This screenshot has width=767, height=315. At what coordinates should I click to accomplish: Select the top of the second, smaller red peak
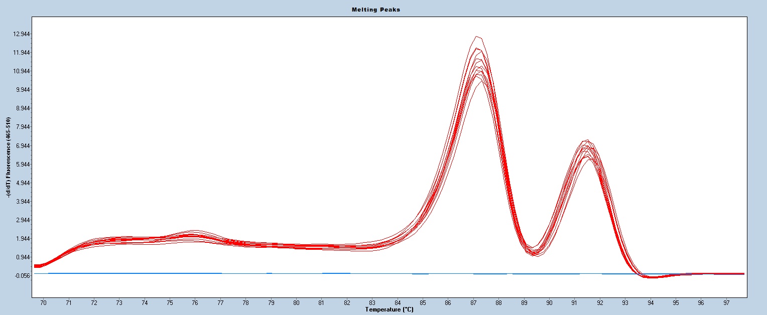point(586,141)
